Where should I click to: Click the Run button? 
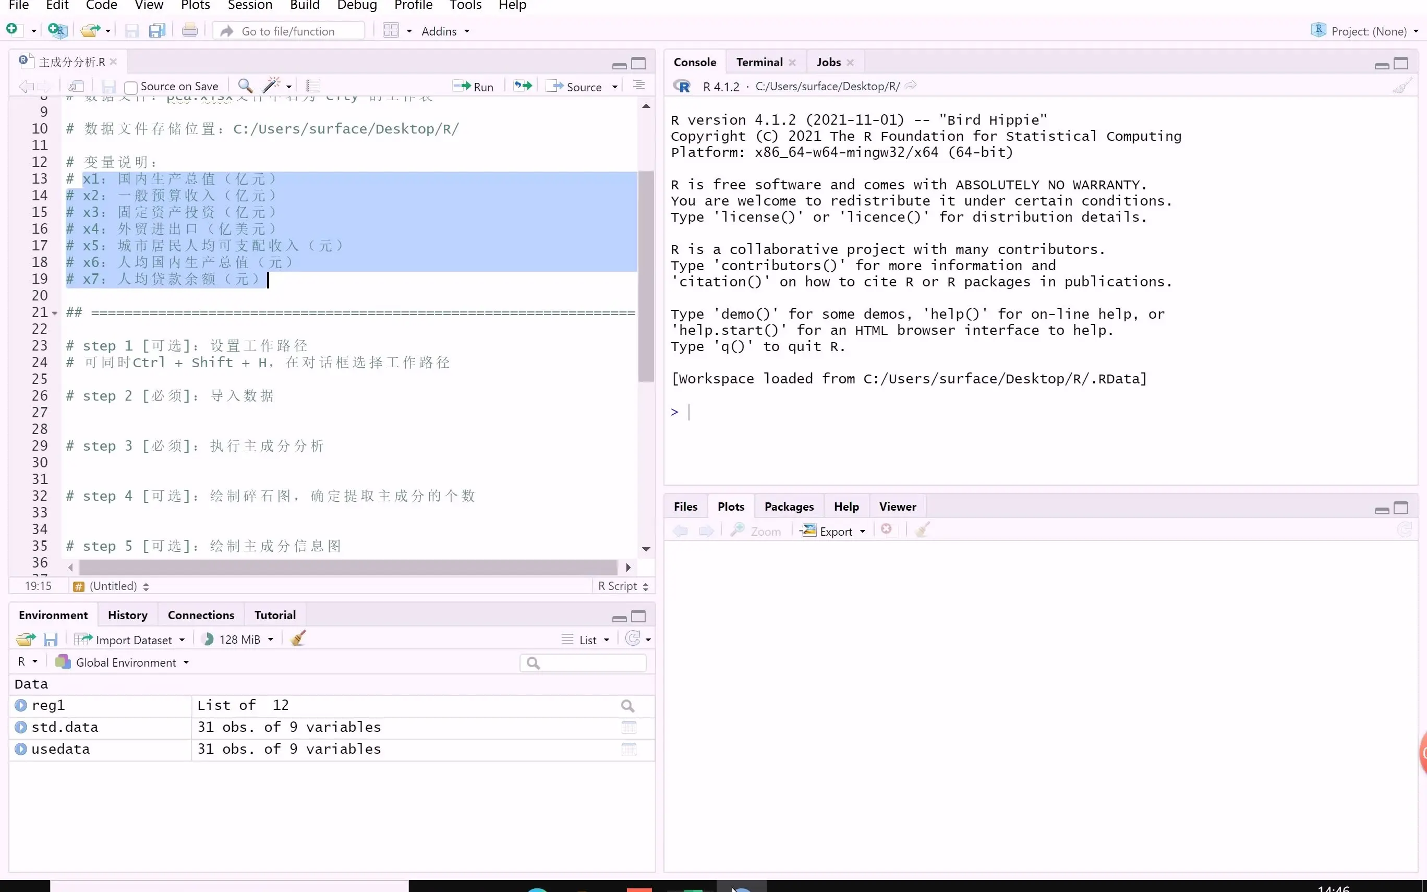pos(473,87)
